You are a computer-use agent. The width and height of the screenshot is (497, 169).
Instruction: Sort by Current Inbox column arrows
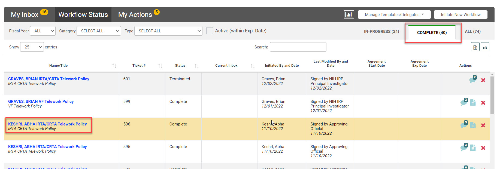pyautogui.click(x=253, y=66)
